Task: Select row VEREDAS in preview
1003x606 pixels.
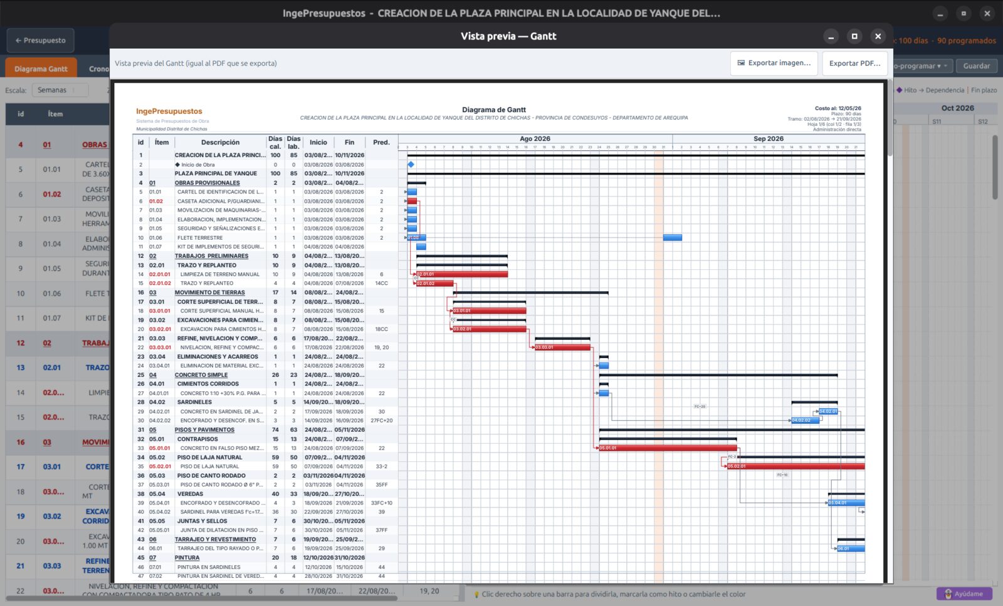Action: pyautogui.click(x=265, y=494)
